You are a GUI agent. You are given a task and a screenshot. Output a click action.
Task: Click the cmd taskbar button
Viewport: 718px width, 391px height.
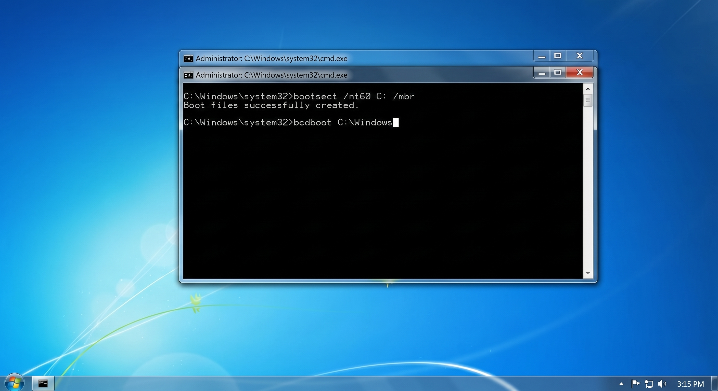pyautogui.click(x=43, y=383)
